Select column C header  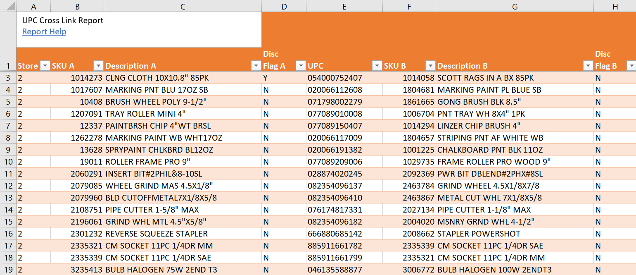pos(183,6)
